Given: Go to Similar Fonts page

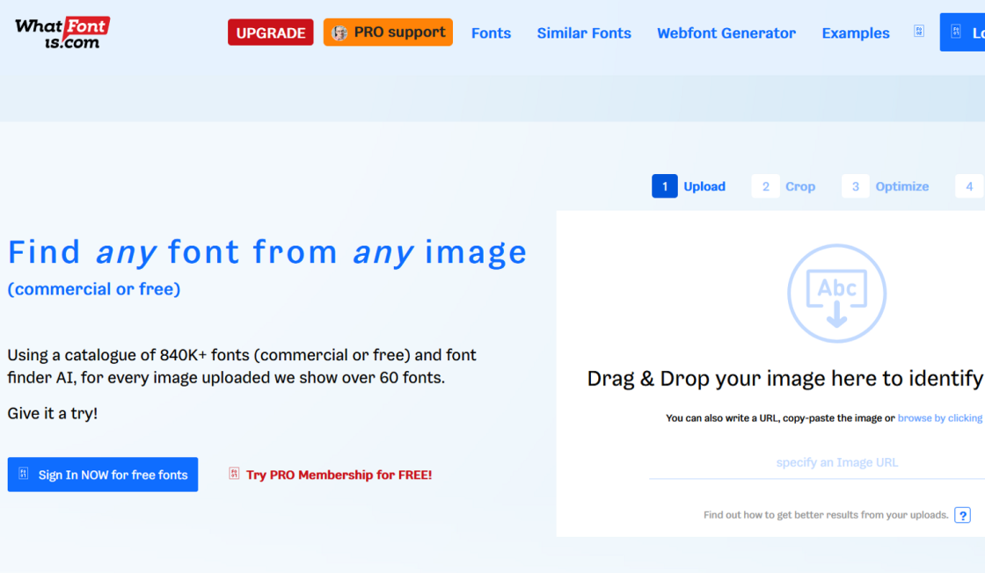Looking at the screenshot, I should coord(584,33).
